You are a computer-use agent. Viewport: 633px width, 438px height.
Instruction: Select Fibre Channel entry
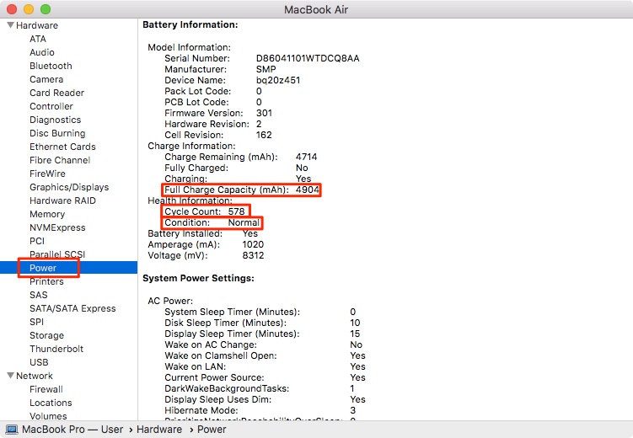coord(60,160)
